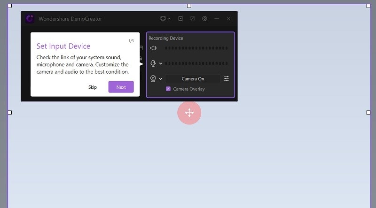Click the DemoCreator app logo

(x=30, y=19)
